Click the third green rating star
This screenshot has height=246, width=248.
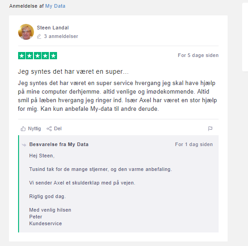click(38, 56)
